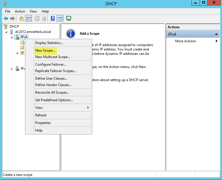Click the Filters funnel icon under IPv4
The height and width of the screenshot is (180, 222).
coord(22,53)
